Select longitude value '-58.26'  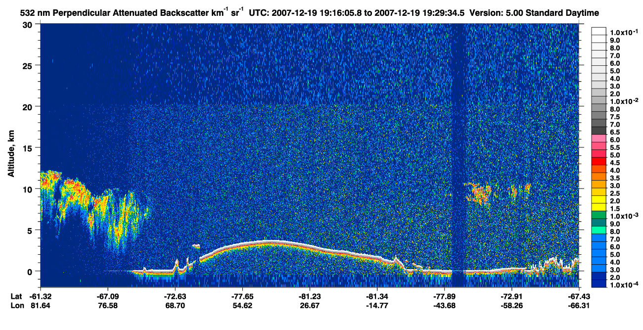coord(511,306)
